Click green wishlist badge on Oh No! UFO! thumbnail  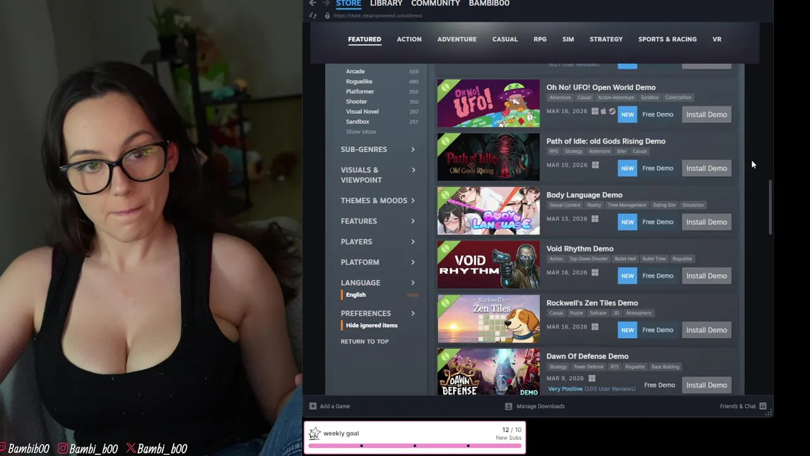pyautogui.click(x=446, y=88)
